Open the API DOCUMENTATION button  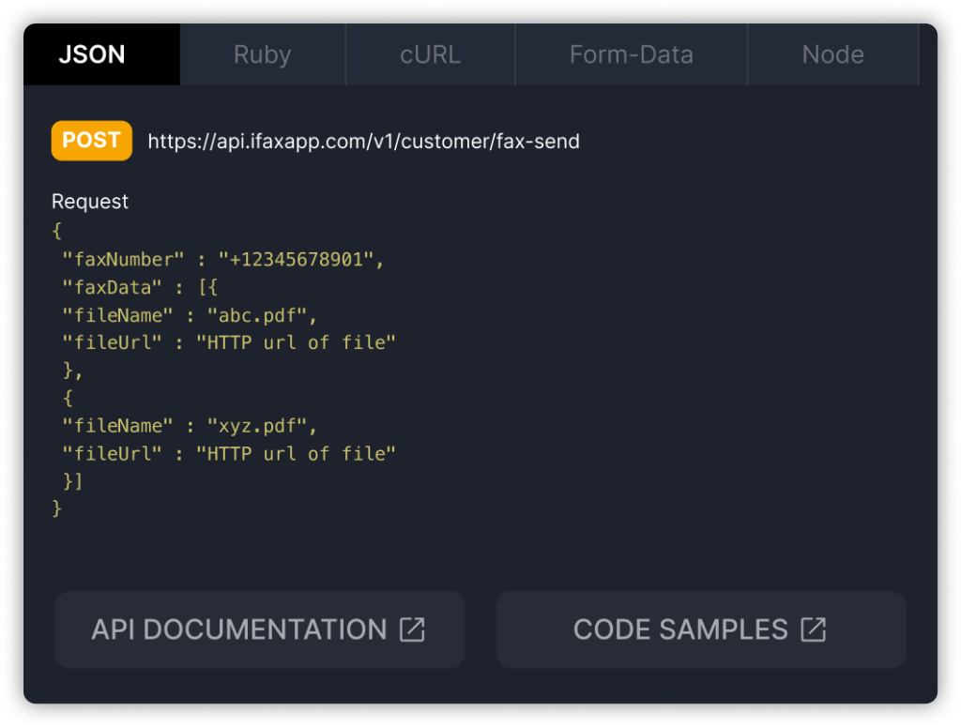tap(259, 629)
